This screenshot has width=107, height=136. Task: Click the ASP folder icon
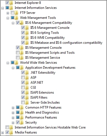click(x=27, y=78)
